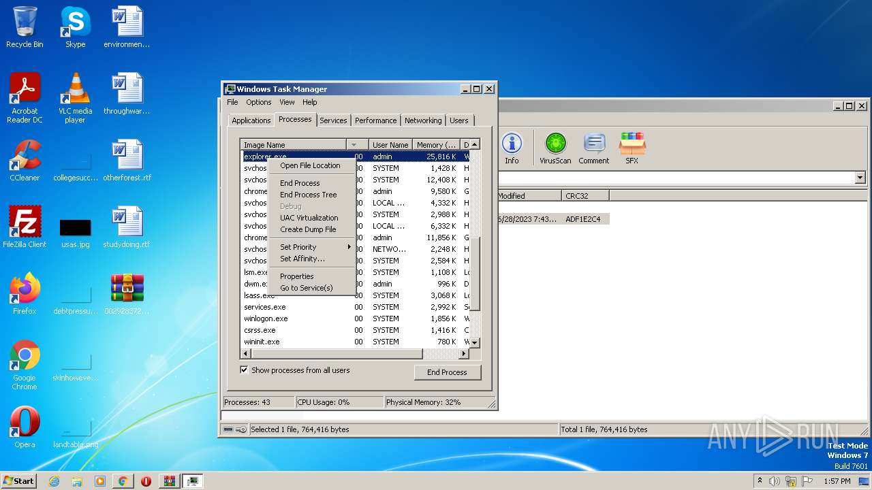Switch to the Applications tab
Image resolution: width=872 pixels, height=490 pixels.
click(251, 120)
